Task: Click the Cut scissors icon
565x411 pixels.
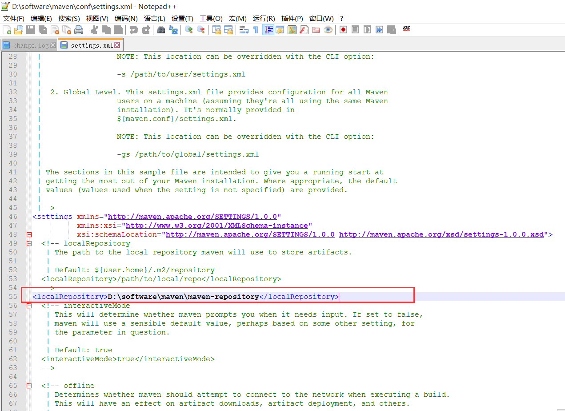Action: point(94,30)
